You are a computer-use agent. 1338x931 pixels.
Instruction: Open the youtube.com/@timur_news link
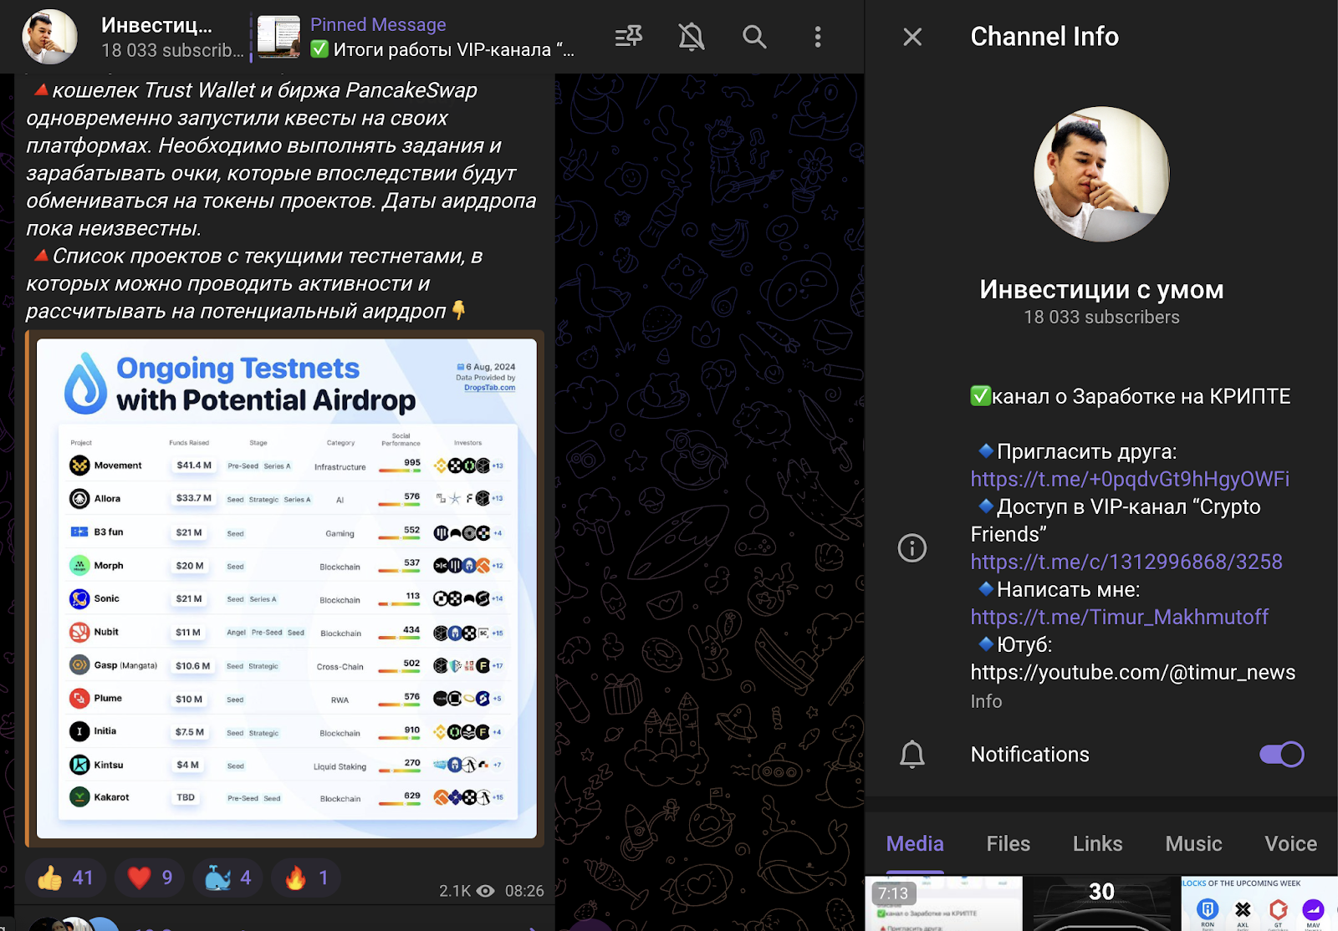click(1133, 672)
